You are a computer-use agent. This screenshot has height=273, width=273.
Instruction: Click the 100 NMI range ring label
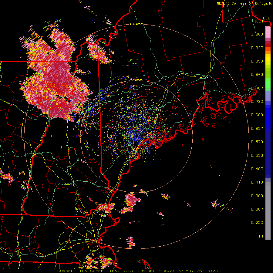point(136,24)
